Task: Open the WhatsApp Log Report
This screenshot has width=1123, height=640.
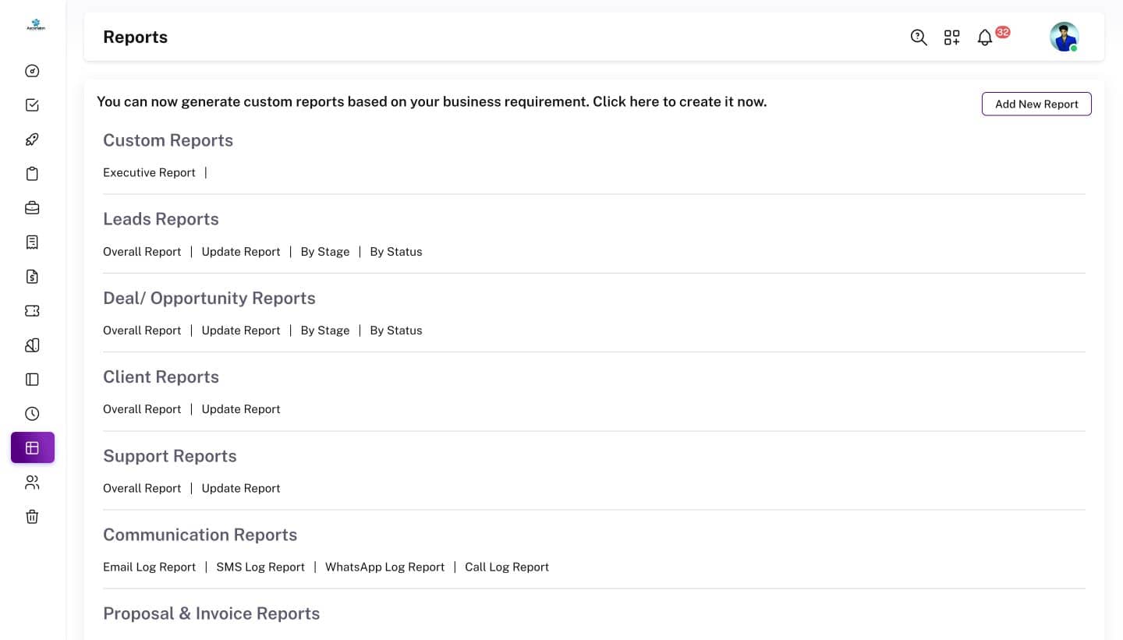Action: (x=384, y=567)
